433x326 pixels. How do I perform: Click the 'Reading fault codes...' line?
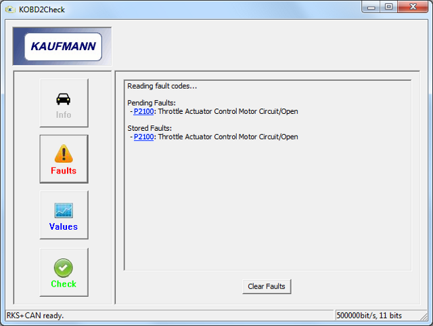[x=162, y=86]
